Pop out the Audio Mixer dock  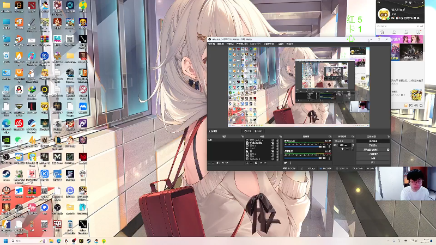tap(330, 137)
